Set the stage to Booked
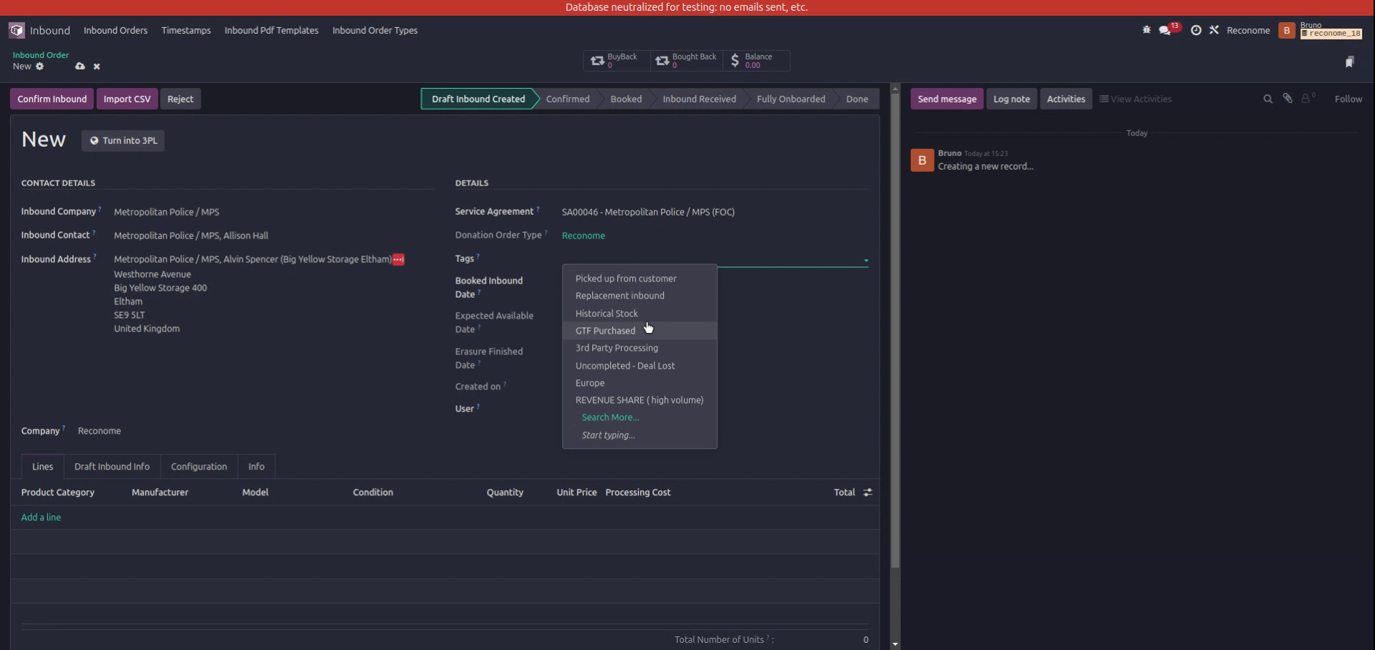This screenshot has width=1375, height=650. (x=625, y=99)
